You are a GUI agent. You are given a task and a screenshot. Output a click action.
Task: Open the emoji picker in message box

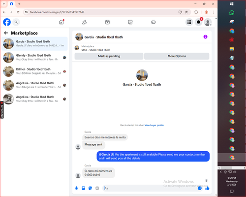200,188
